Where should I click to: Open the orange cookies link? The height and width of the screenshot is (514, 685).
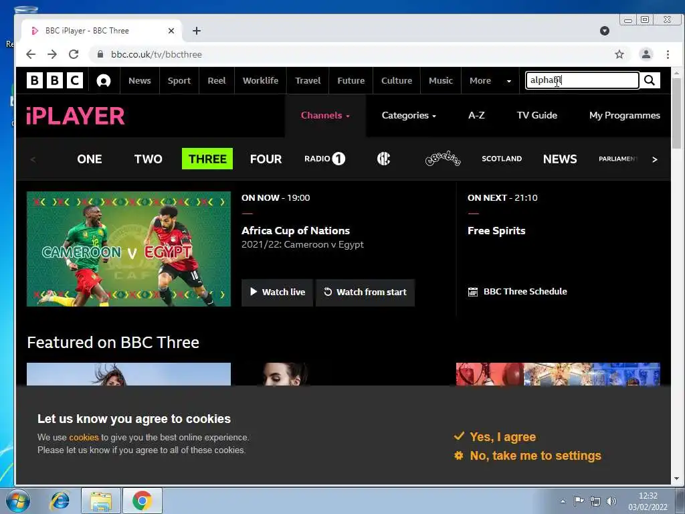pyautogui.click(x=84, y=437)
